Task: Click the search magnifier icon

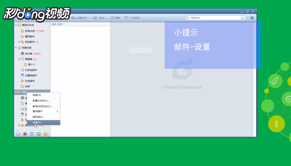Action: point(187,18)
